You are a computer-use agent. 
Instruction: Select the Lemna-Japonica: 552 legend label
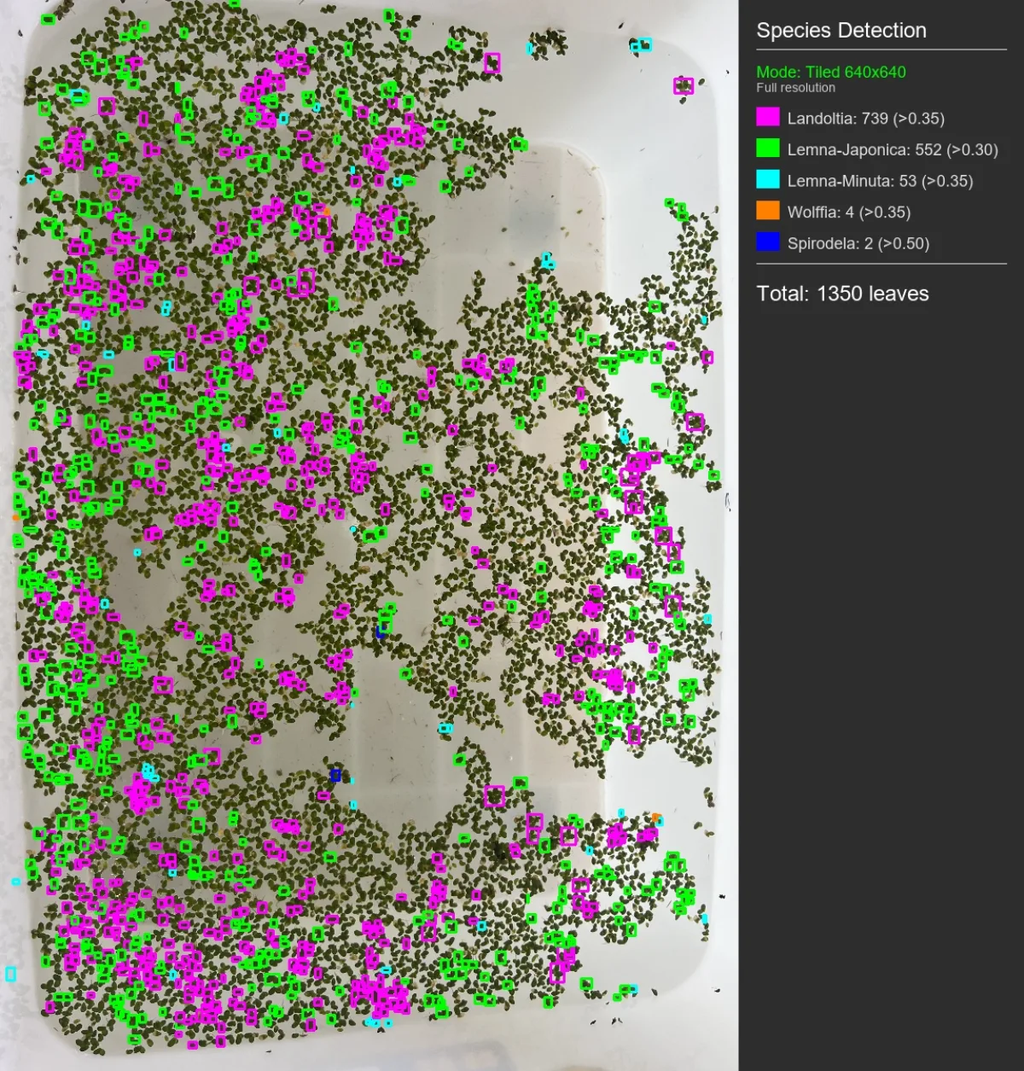pos(893,150)
